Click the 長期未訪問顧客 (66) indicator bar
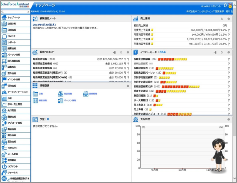Viewport: 237px width, 183px height. [x=173, y=59]
